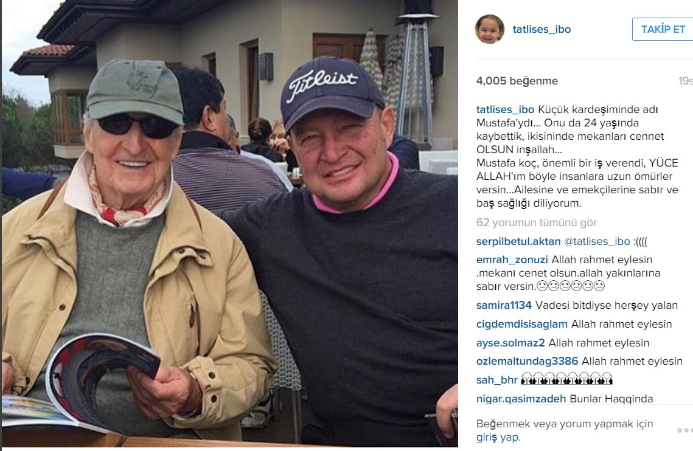This screenshot has height=451, width=693.
Task: Click the 4,005 beğenme likes count
Action: point(517,81)
